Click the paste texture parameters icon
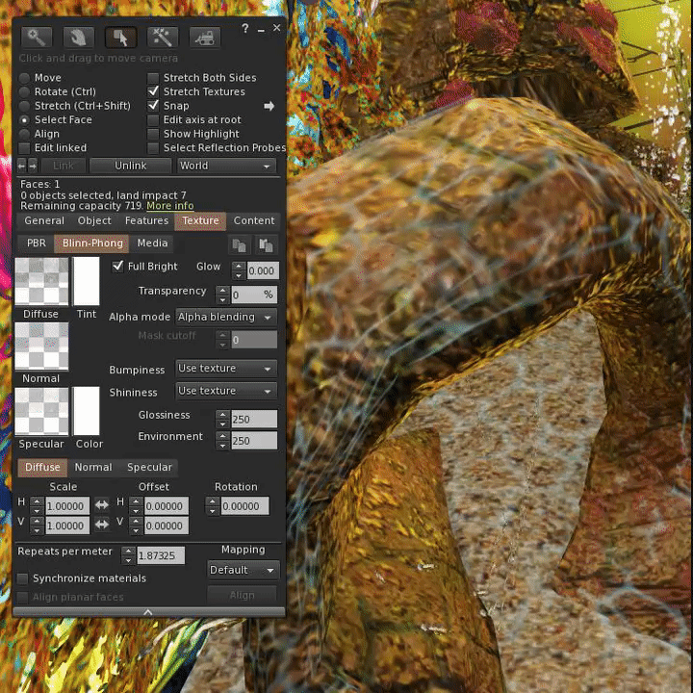The image size is (693, 693). pyautogui.click(x=266, y=245)
